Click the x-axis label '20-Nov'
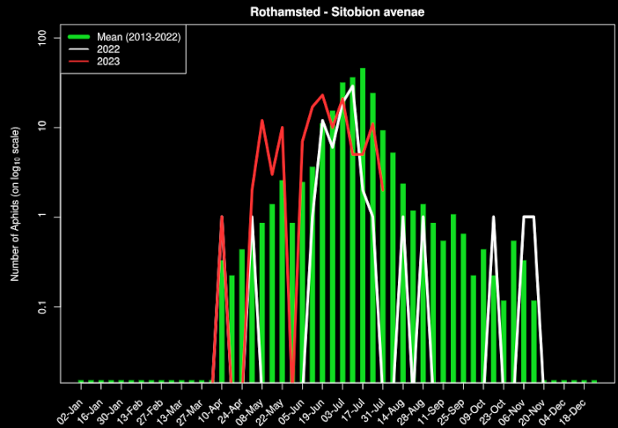Screen dimensions: 618x428 tap(533, 411)
